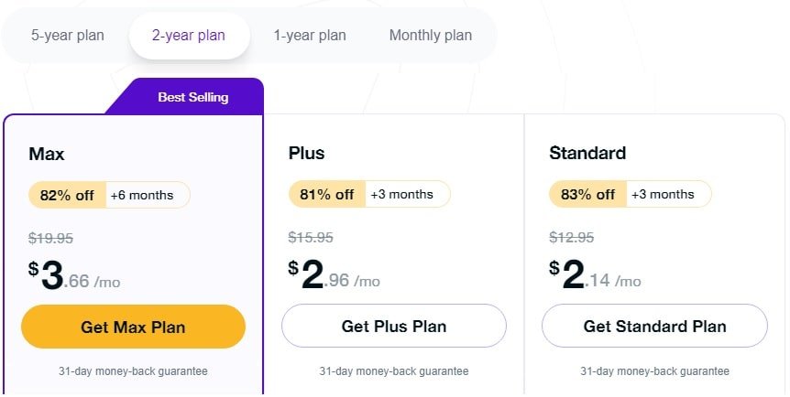Click the Plus plan heading
This screenshot has height=397, width=790.
306,153
